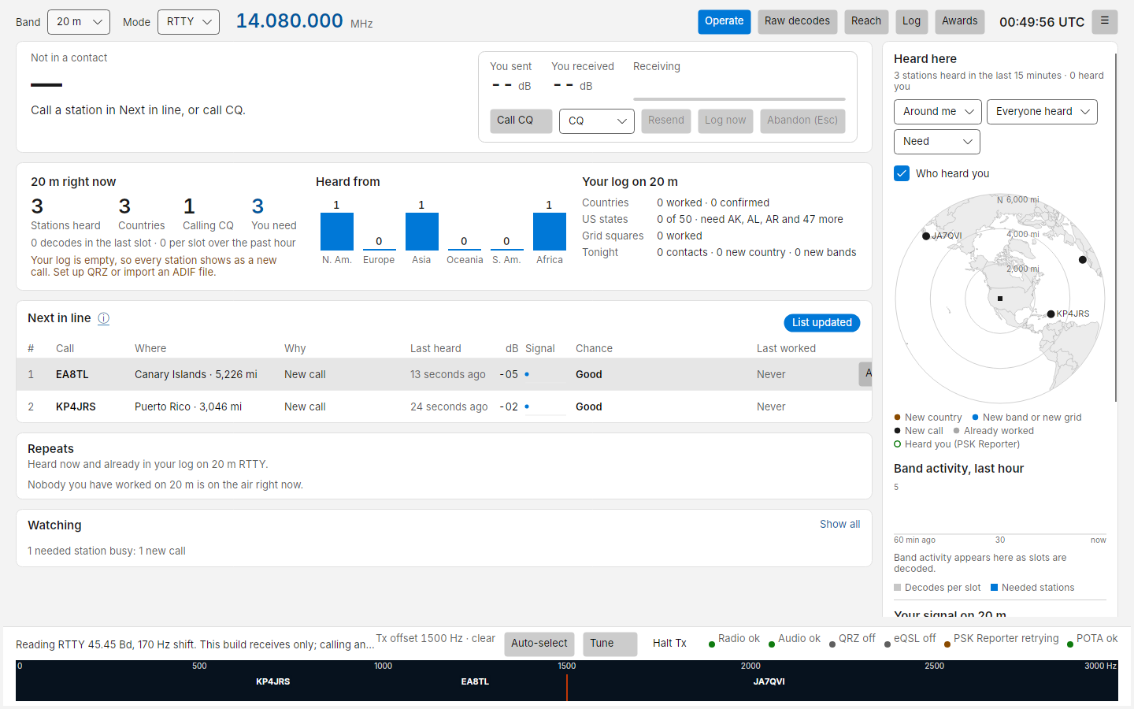Open the Band 20 m dropdown
The width and height of the screenshot is (1134, 709).
point(79,22)
